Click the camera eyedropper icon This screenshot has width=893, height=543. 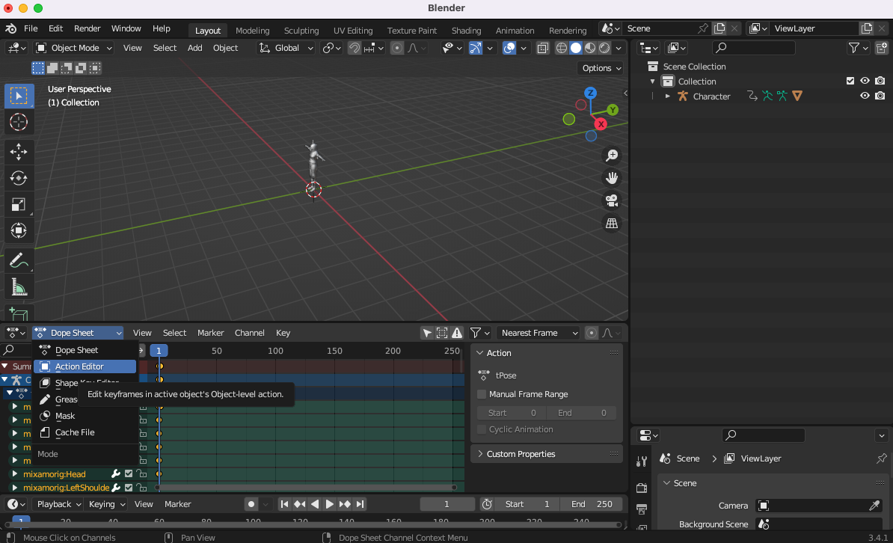874,506
